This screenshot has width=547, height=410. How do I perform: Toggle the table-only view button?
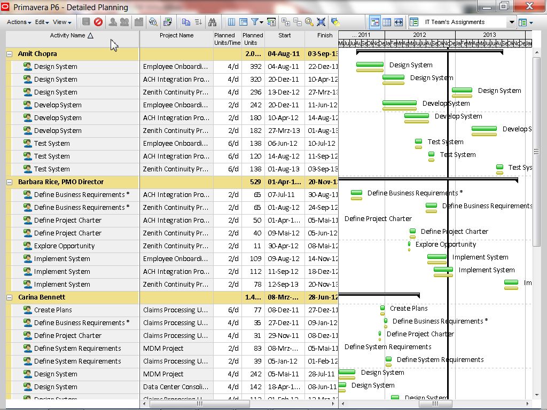387,22
